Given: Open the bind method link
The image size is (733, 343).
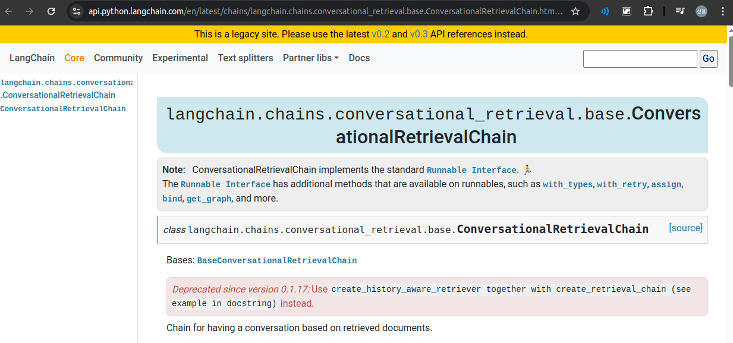Looking at the screenshot, I should [x=172, y=199].
